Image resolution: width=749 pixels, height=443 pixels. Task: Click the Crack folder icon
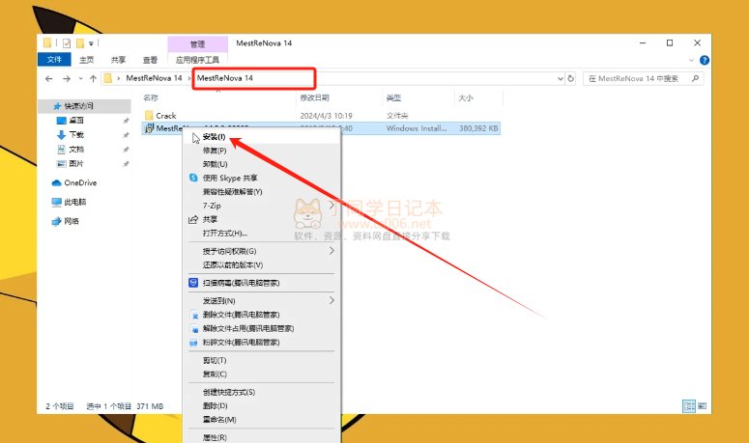pyautogui.click(x=149, y=116)
